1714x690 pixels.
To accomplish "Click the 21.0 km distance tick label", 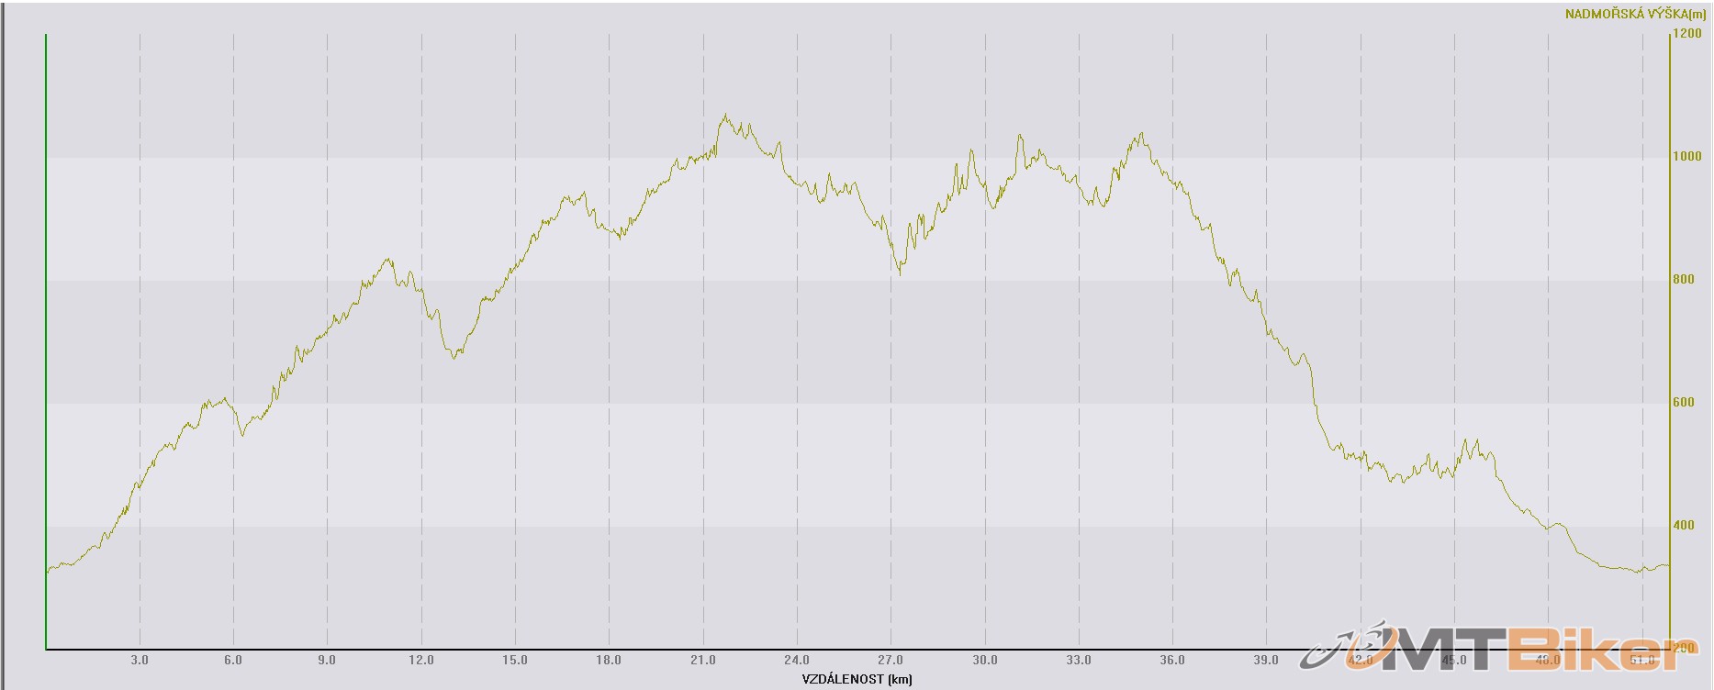I will point(703,660).
